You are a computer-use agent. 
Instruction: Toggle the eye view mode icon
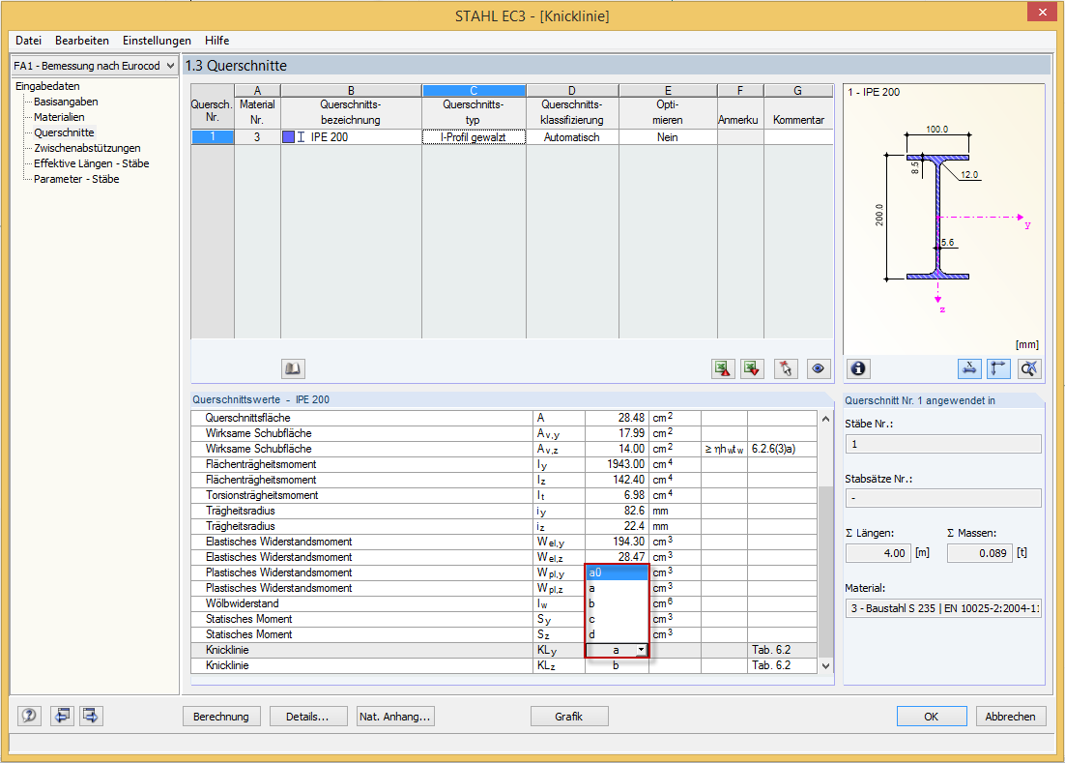818,369
